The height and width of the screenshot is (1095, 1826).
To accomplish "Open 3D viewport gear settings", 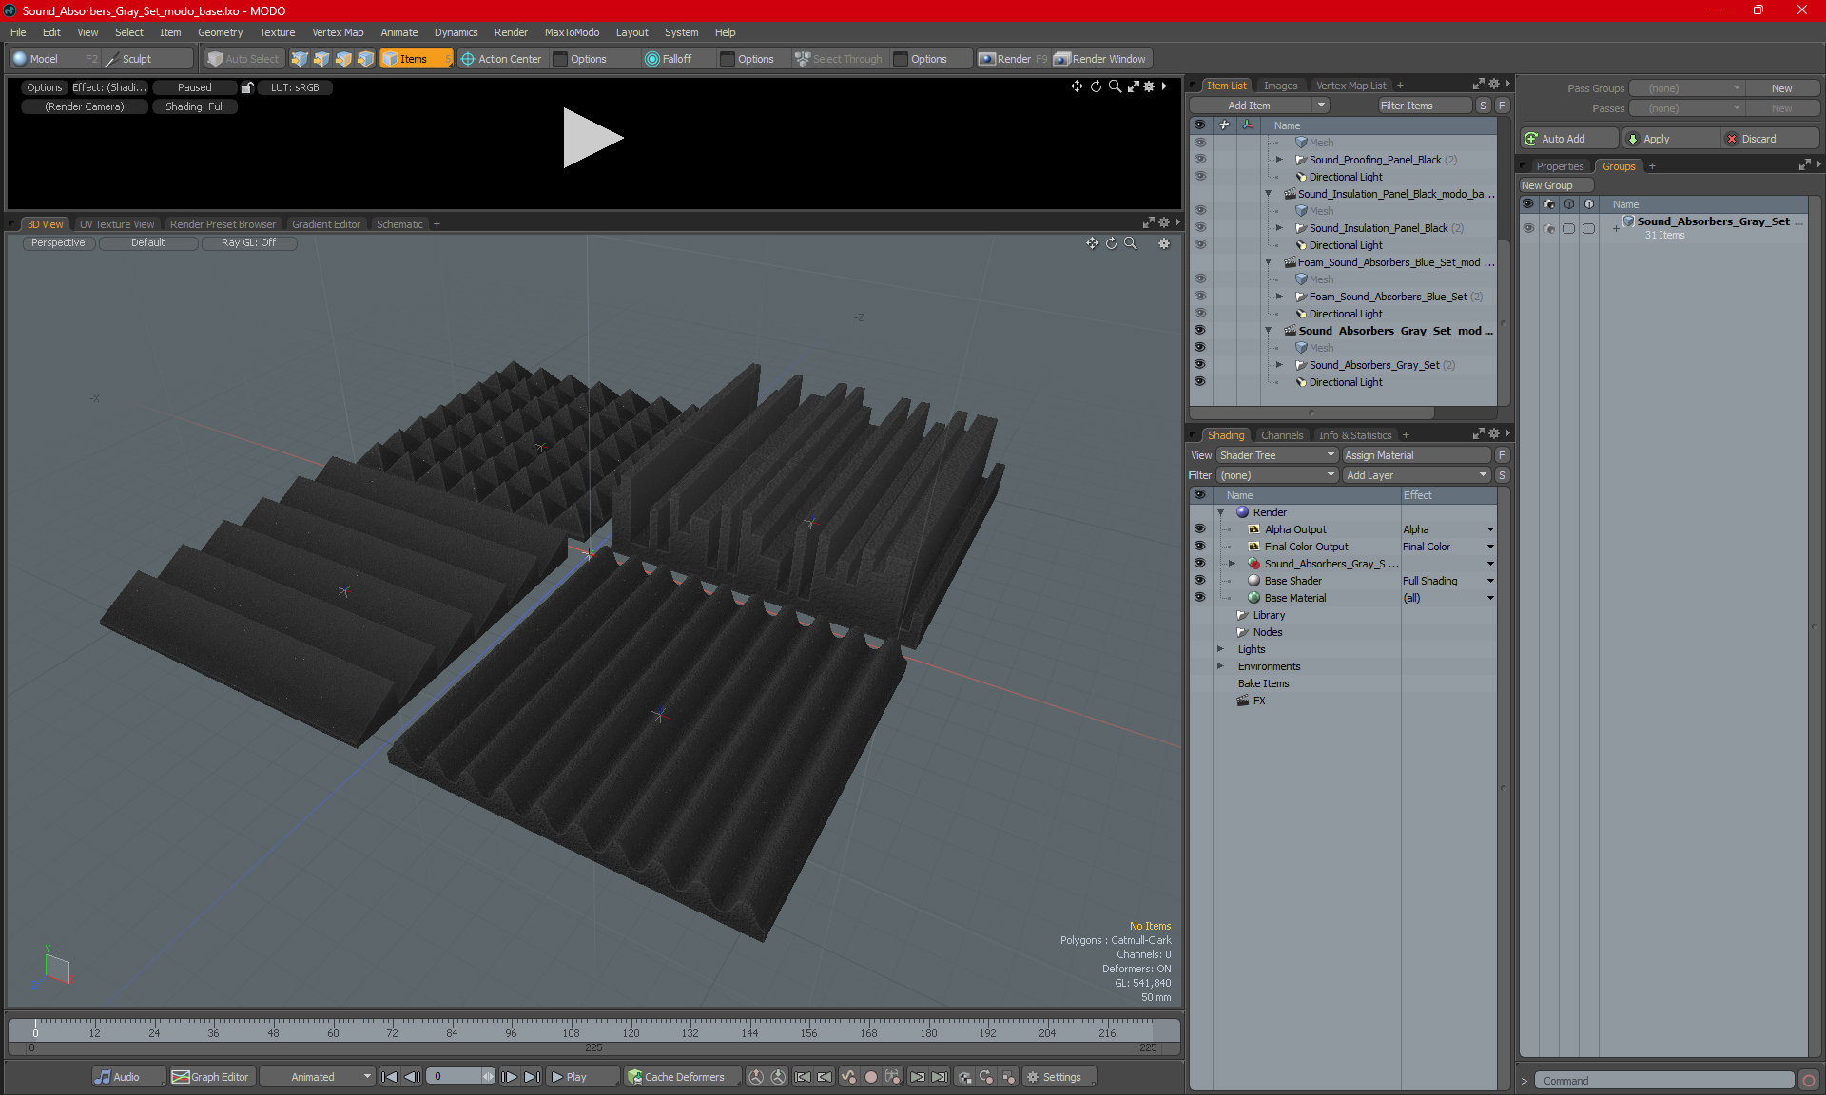I will point(1163,243).
